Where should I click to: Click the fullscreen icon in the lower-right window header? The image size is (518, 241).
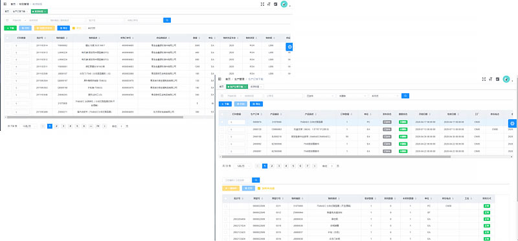[484, 79]
